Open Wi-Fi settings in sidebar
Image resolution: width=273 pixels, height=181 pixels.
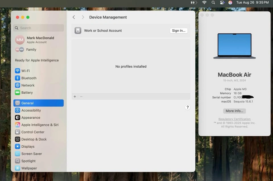point(25,71)
